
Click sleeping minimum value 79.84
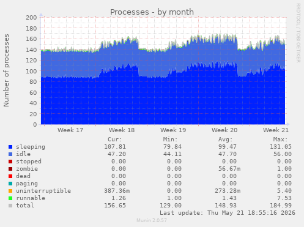172,147
